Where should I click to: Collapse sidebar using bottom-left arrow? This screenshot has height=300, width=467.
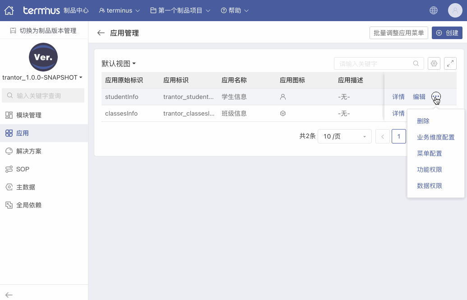9,295
